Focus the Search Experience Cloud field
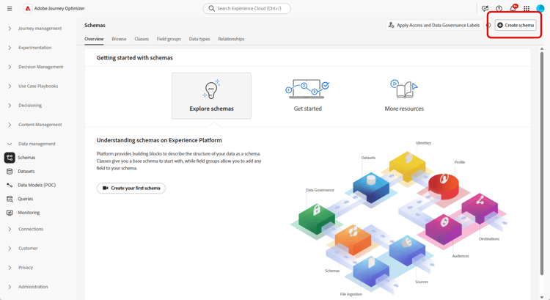 247,8
